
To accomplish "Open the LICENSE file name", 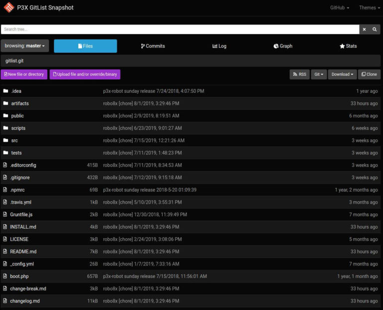I will 19,239.
